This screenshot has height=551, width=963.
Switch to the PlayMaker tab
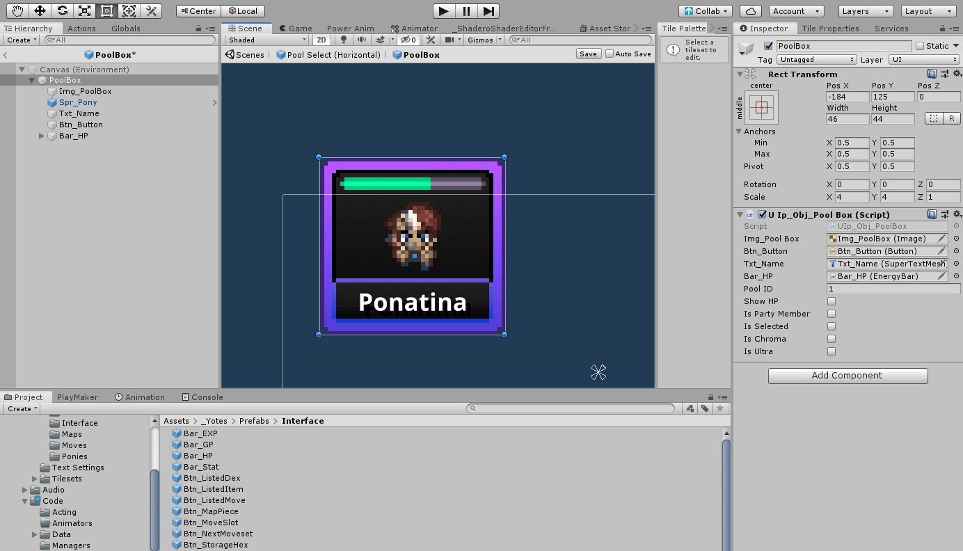tap(77, 397)
